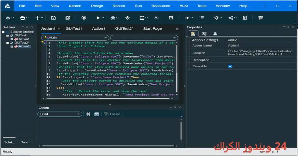Open dropdown arrow next to Open folder icon
Image resolution: width=298 pixels, height=156 pixels.
[x=27, y=18]
